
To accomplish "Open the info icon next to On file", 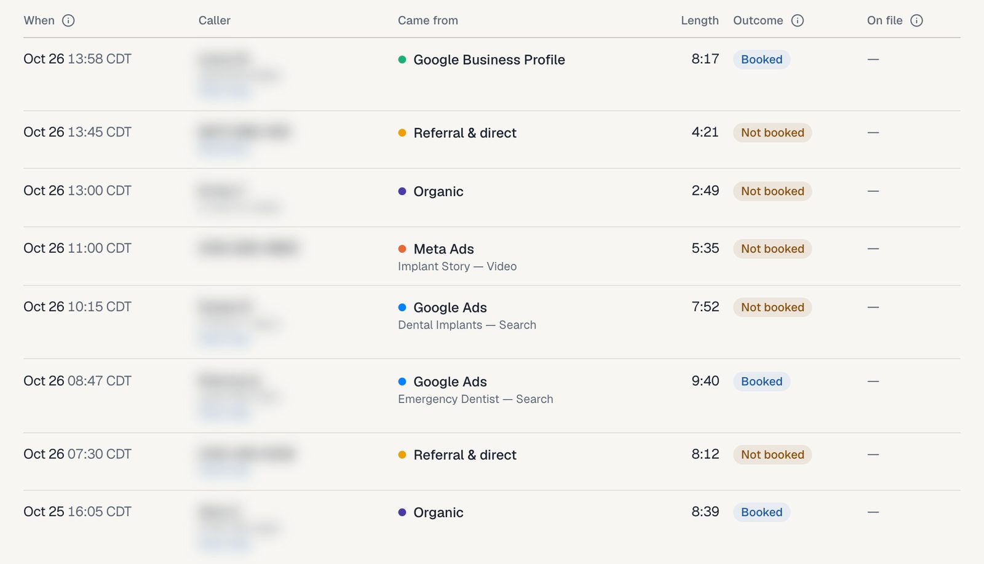I will pyautogui.click(x=916, y=20).
